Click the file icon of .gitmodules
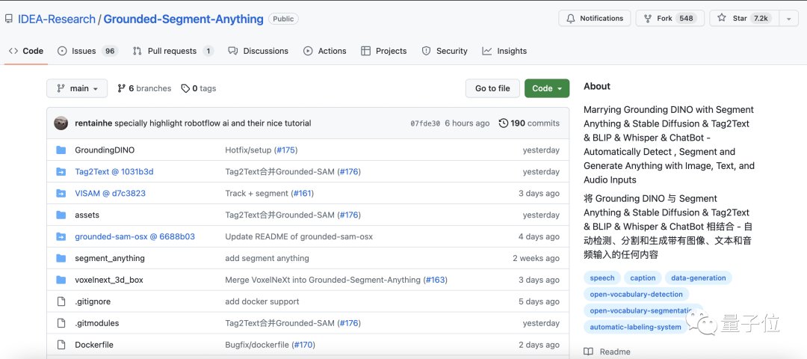The height and width of the screenshot is (359, 807). [x=61, y=323]
